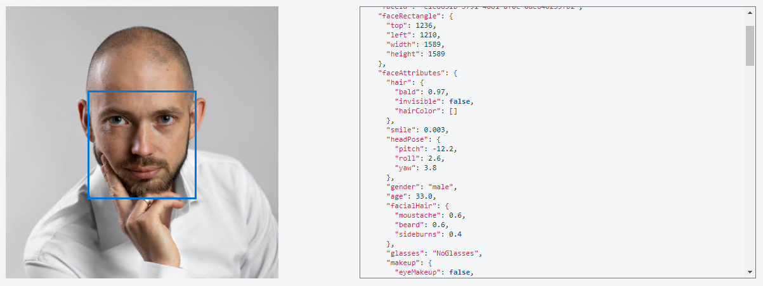Click the JSON panel vertical scrollbar thumb

click(x=750, y=47)
